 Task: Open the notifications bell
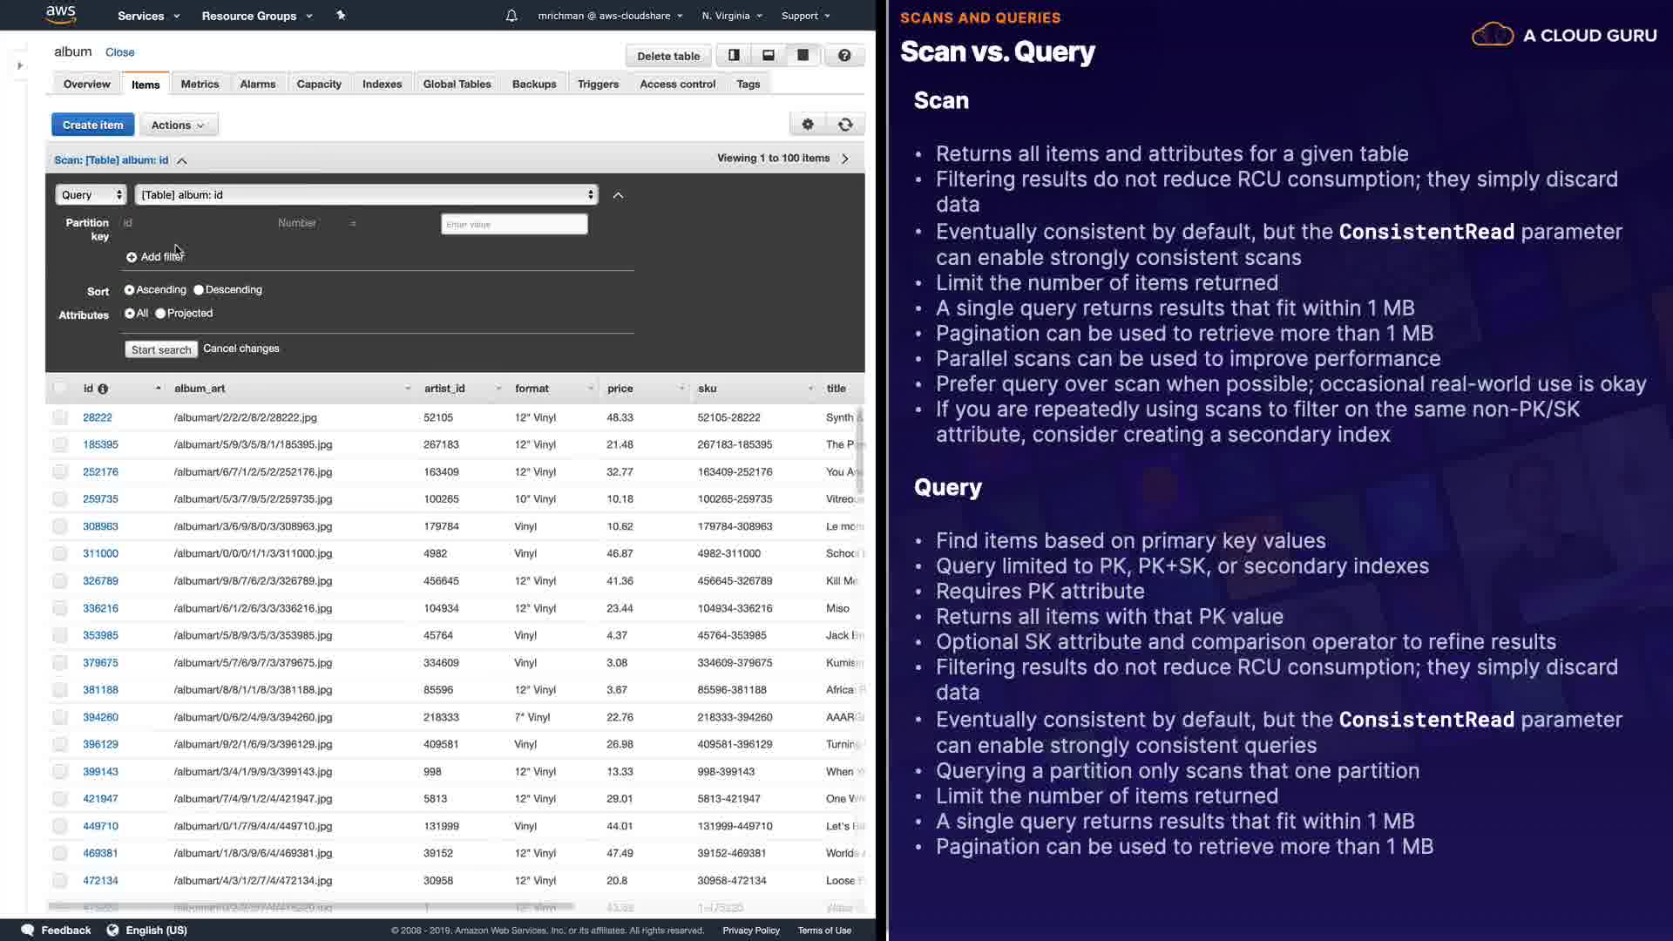pyautogui.click(x=511, y=16)
